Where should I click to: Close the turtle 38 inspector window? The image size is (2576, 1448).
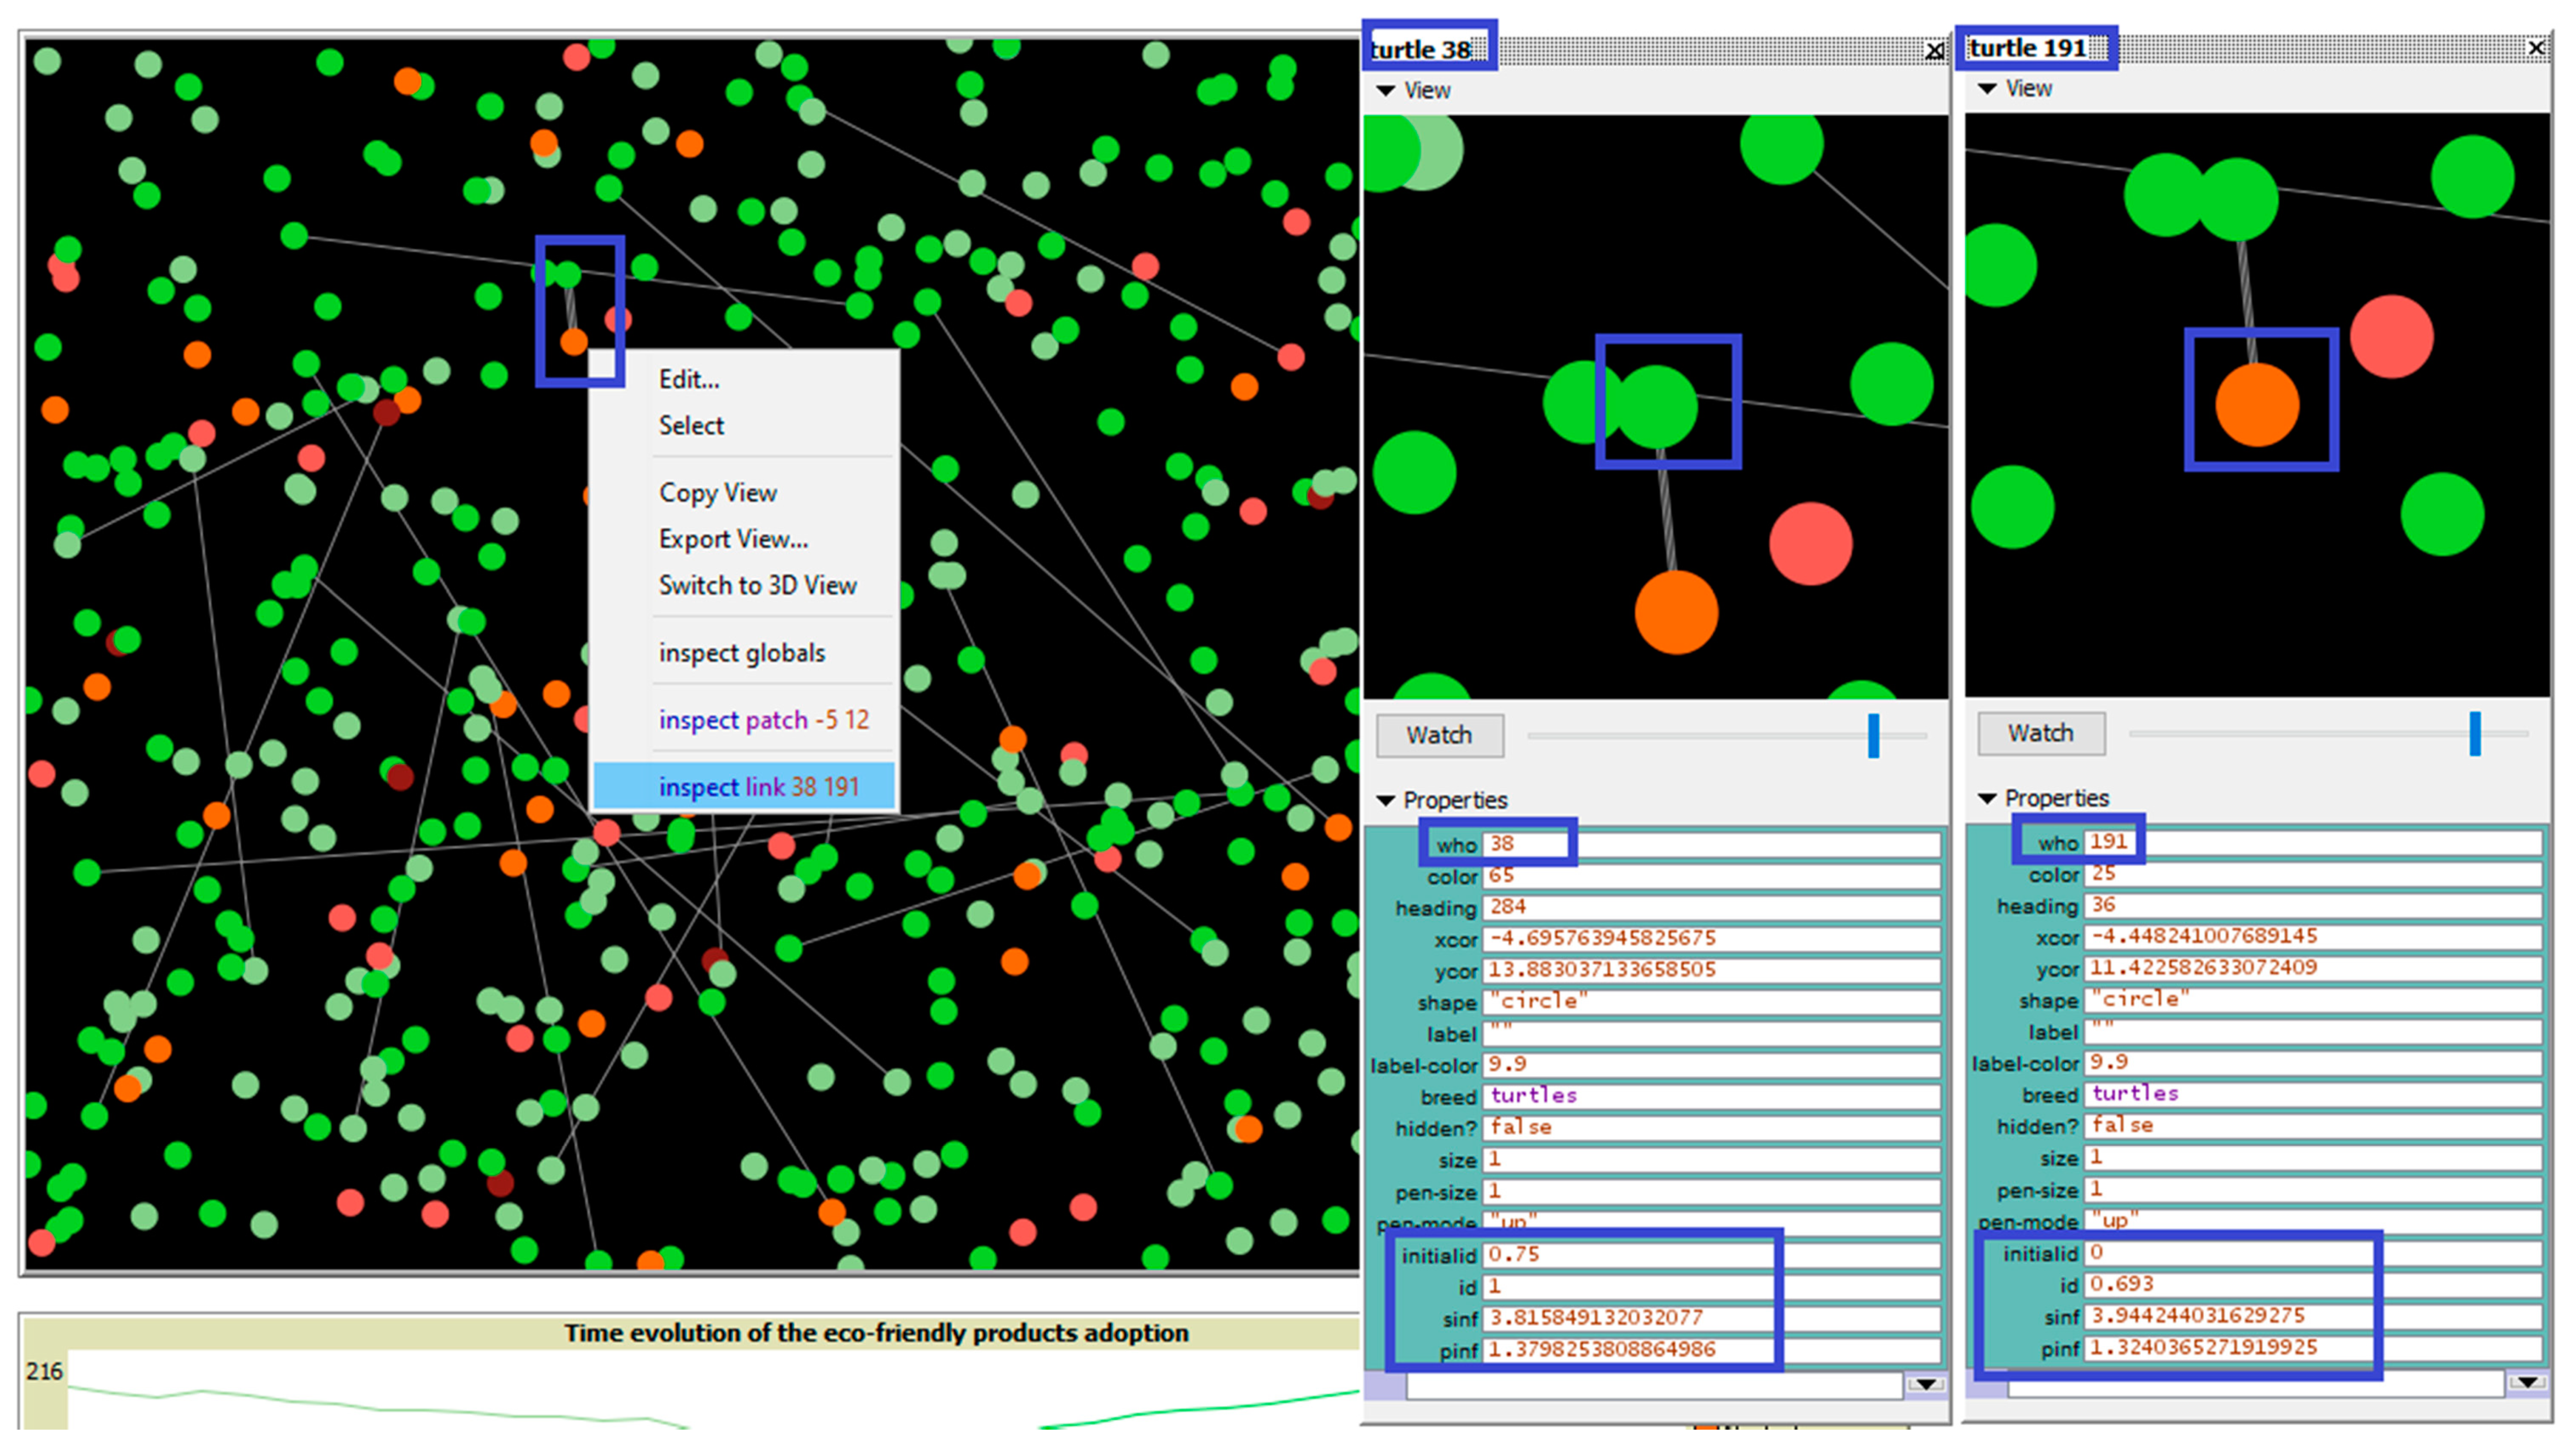1935,51
